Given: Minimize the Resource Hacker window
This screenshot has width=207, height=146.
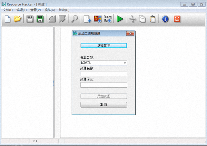Looking at the screenshot, I should [184, 4].
